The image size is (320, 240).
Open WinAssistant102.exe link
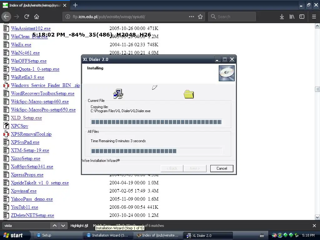point(31,28)
